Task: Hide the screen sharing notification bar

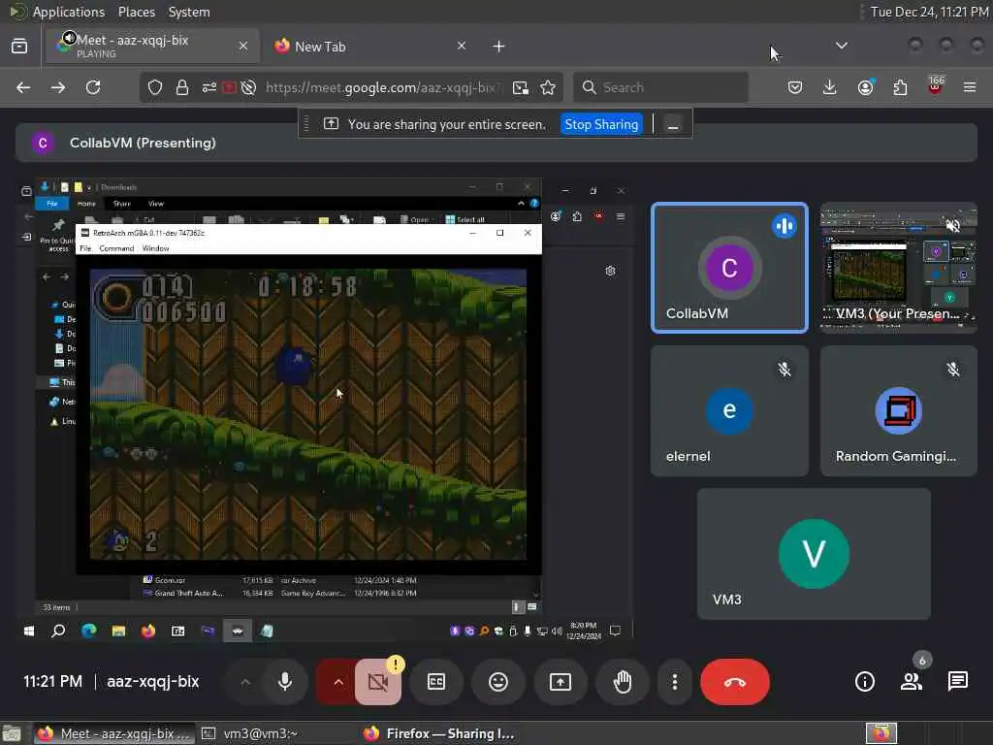Action: click(x=673, y=124)
